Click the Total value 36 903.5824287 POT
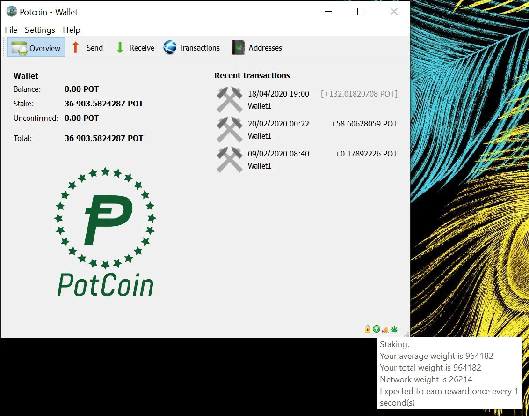Image resolution: width=529 pixels, height=416 pixels. (104, 138)
